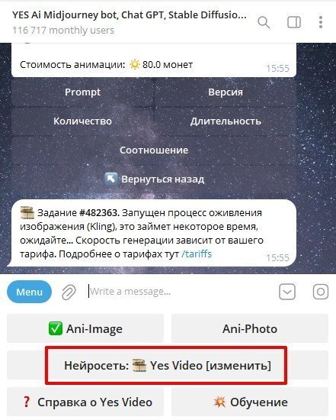This screenshot has width=336, height=420.
Task: Select the checked Ani-Image option
Action: point(85,328)
